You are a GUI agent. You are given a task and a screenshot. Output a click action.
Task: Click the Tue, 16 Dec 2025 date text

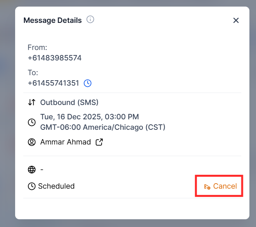pyautogui.click(x=89, y=117)
